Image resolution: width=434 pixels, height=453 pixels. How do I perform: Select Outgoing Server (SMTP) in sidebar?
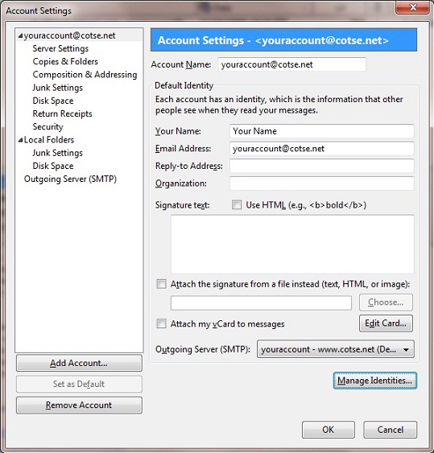tap(70, 179)
